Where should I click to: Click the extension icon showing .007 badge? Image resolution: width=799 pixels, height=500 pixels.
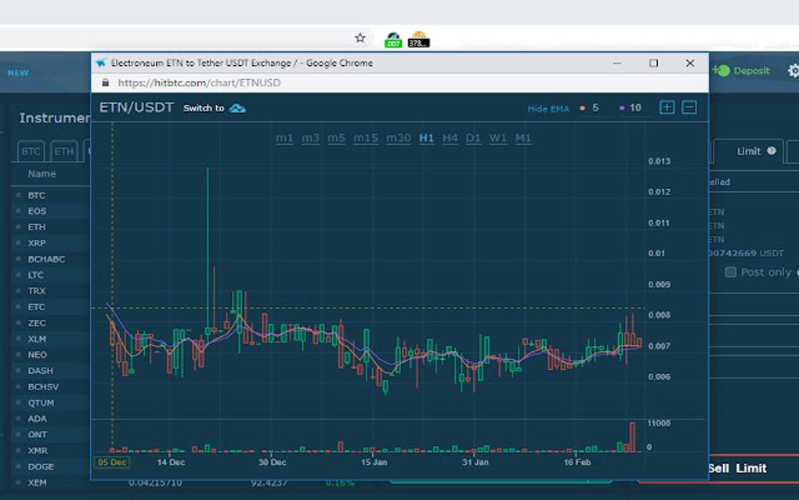click(392, 37)
